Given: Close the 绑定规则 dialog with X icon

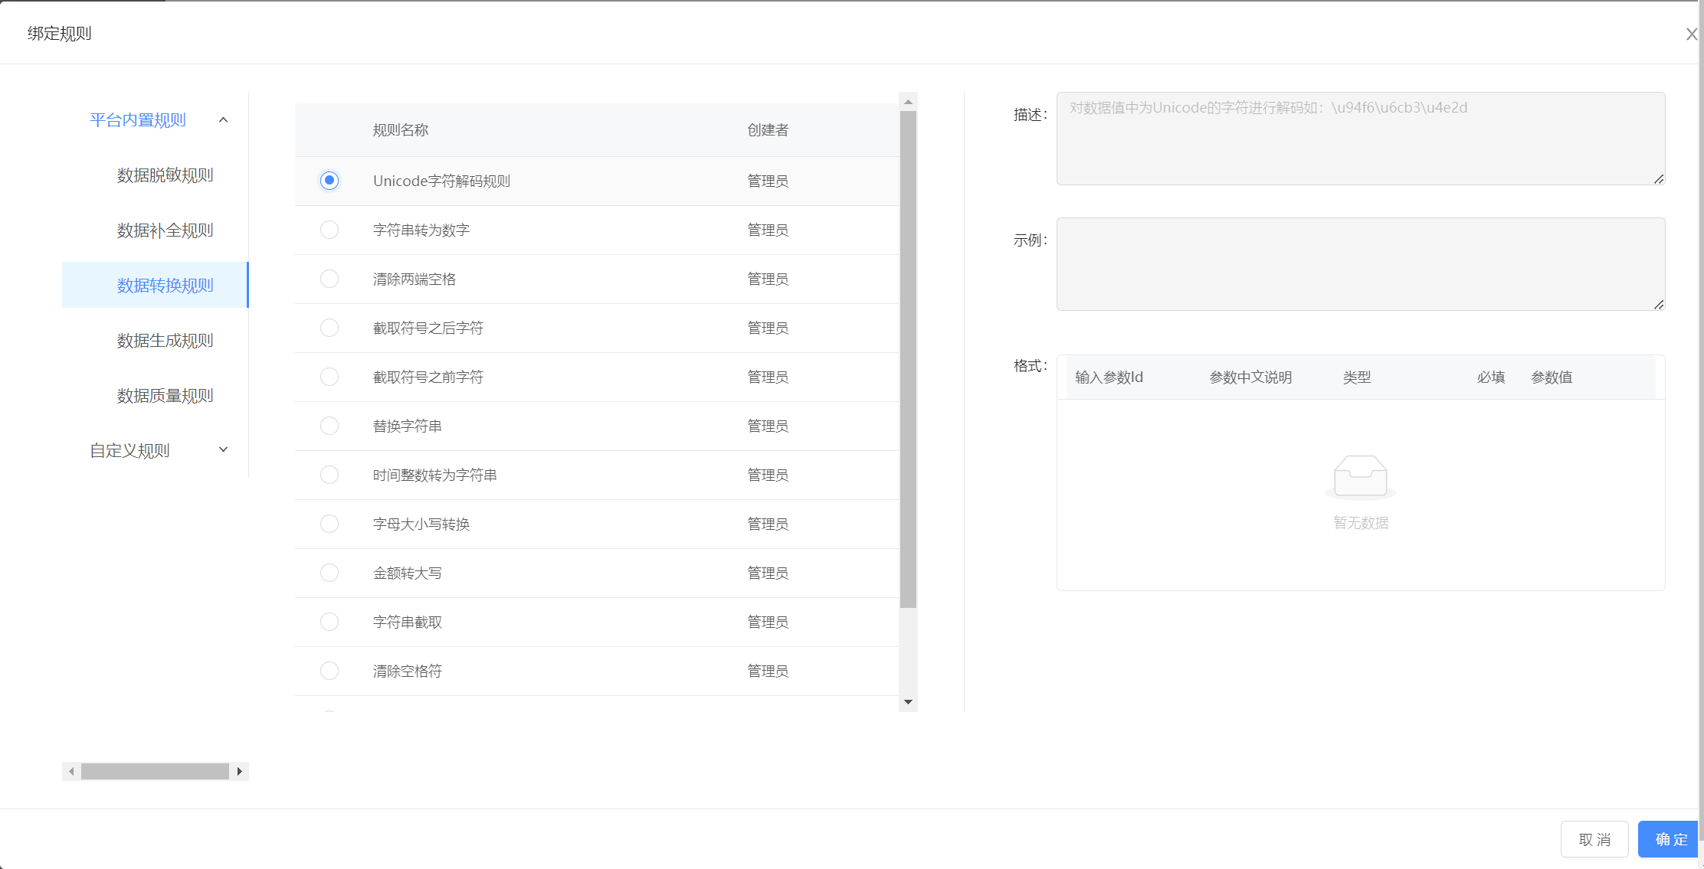Looking at the screenshot, I should [1691, 34].
